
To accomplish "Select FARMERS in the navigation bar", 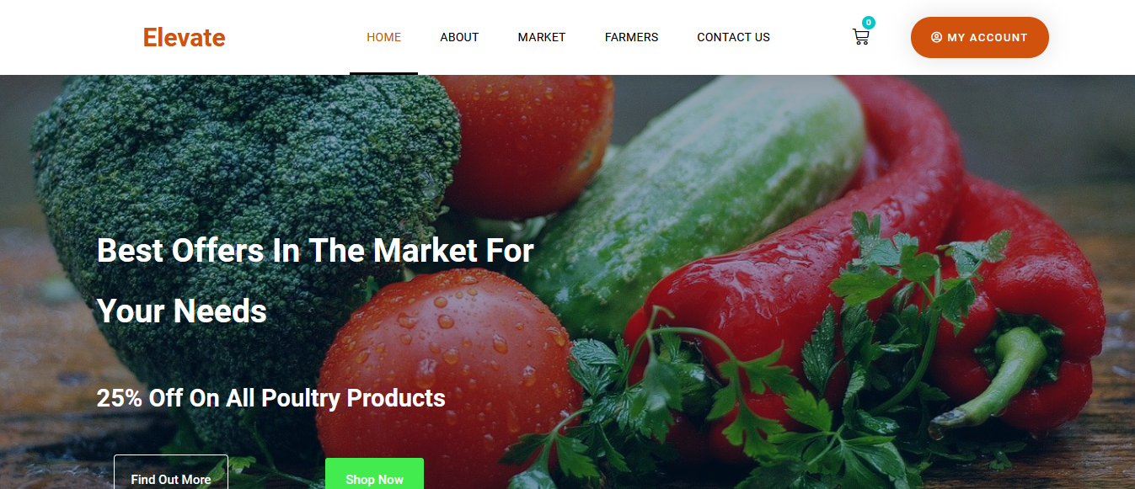I will click(631, 37).
